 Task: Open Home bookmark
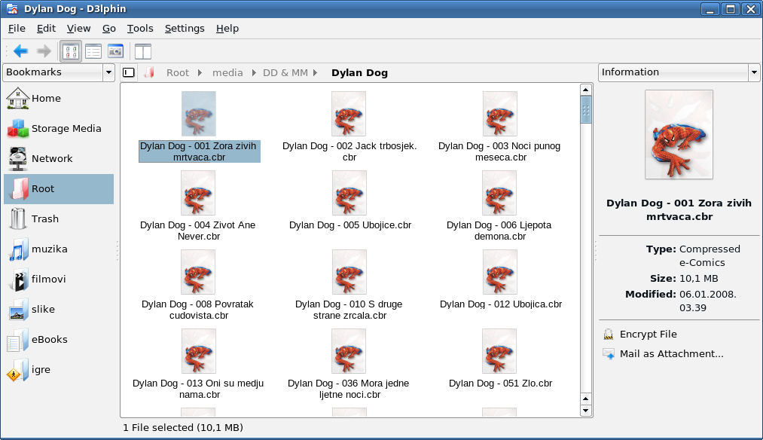[x=59, y=98]
